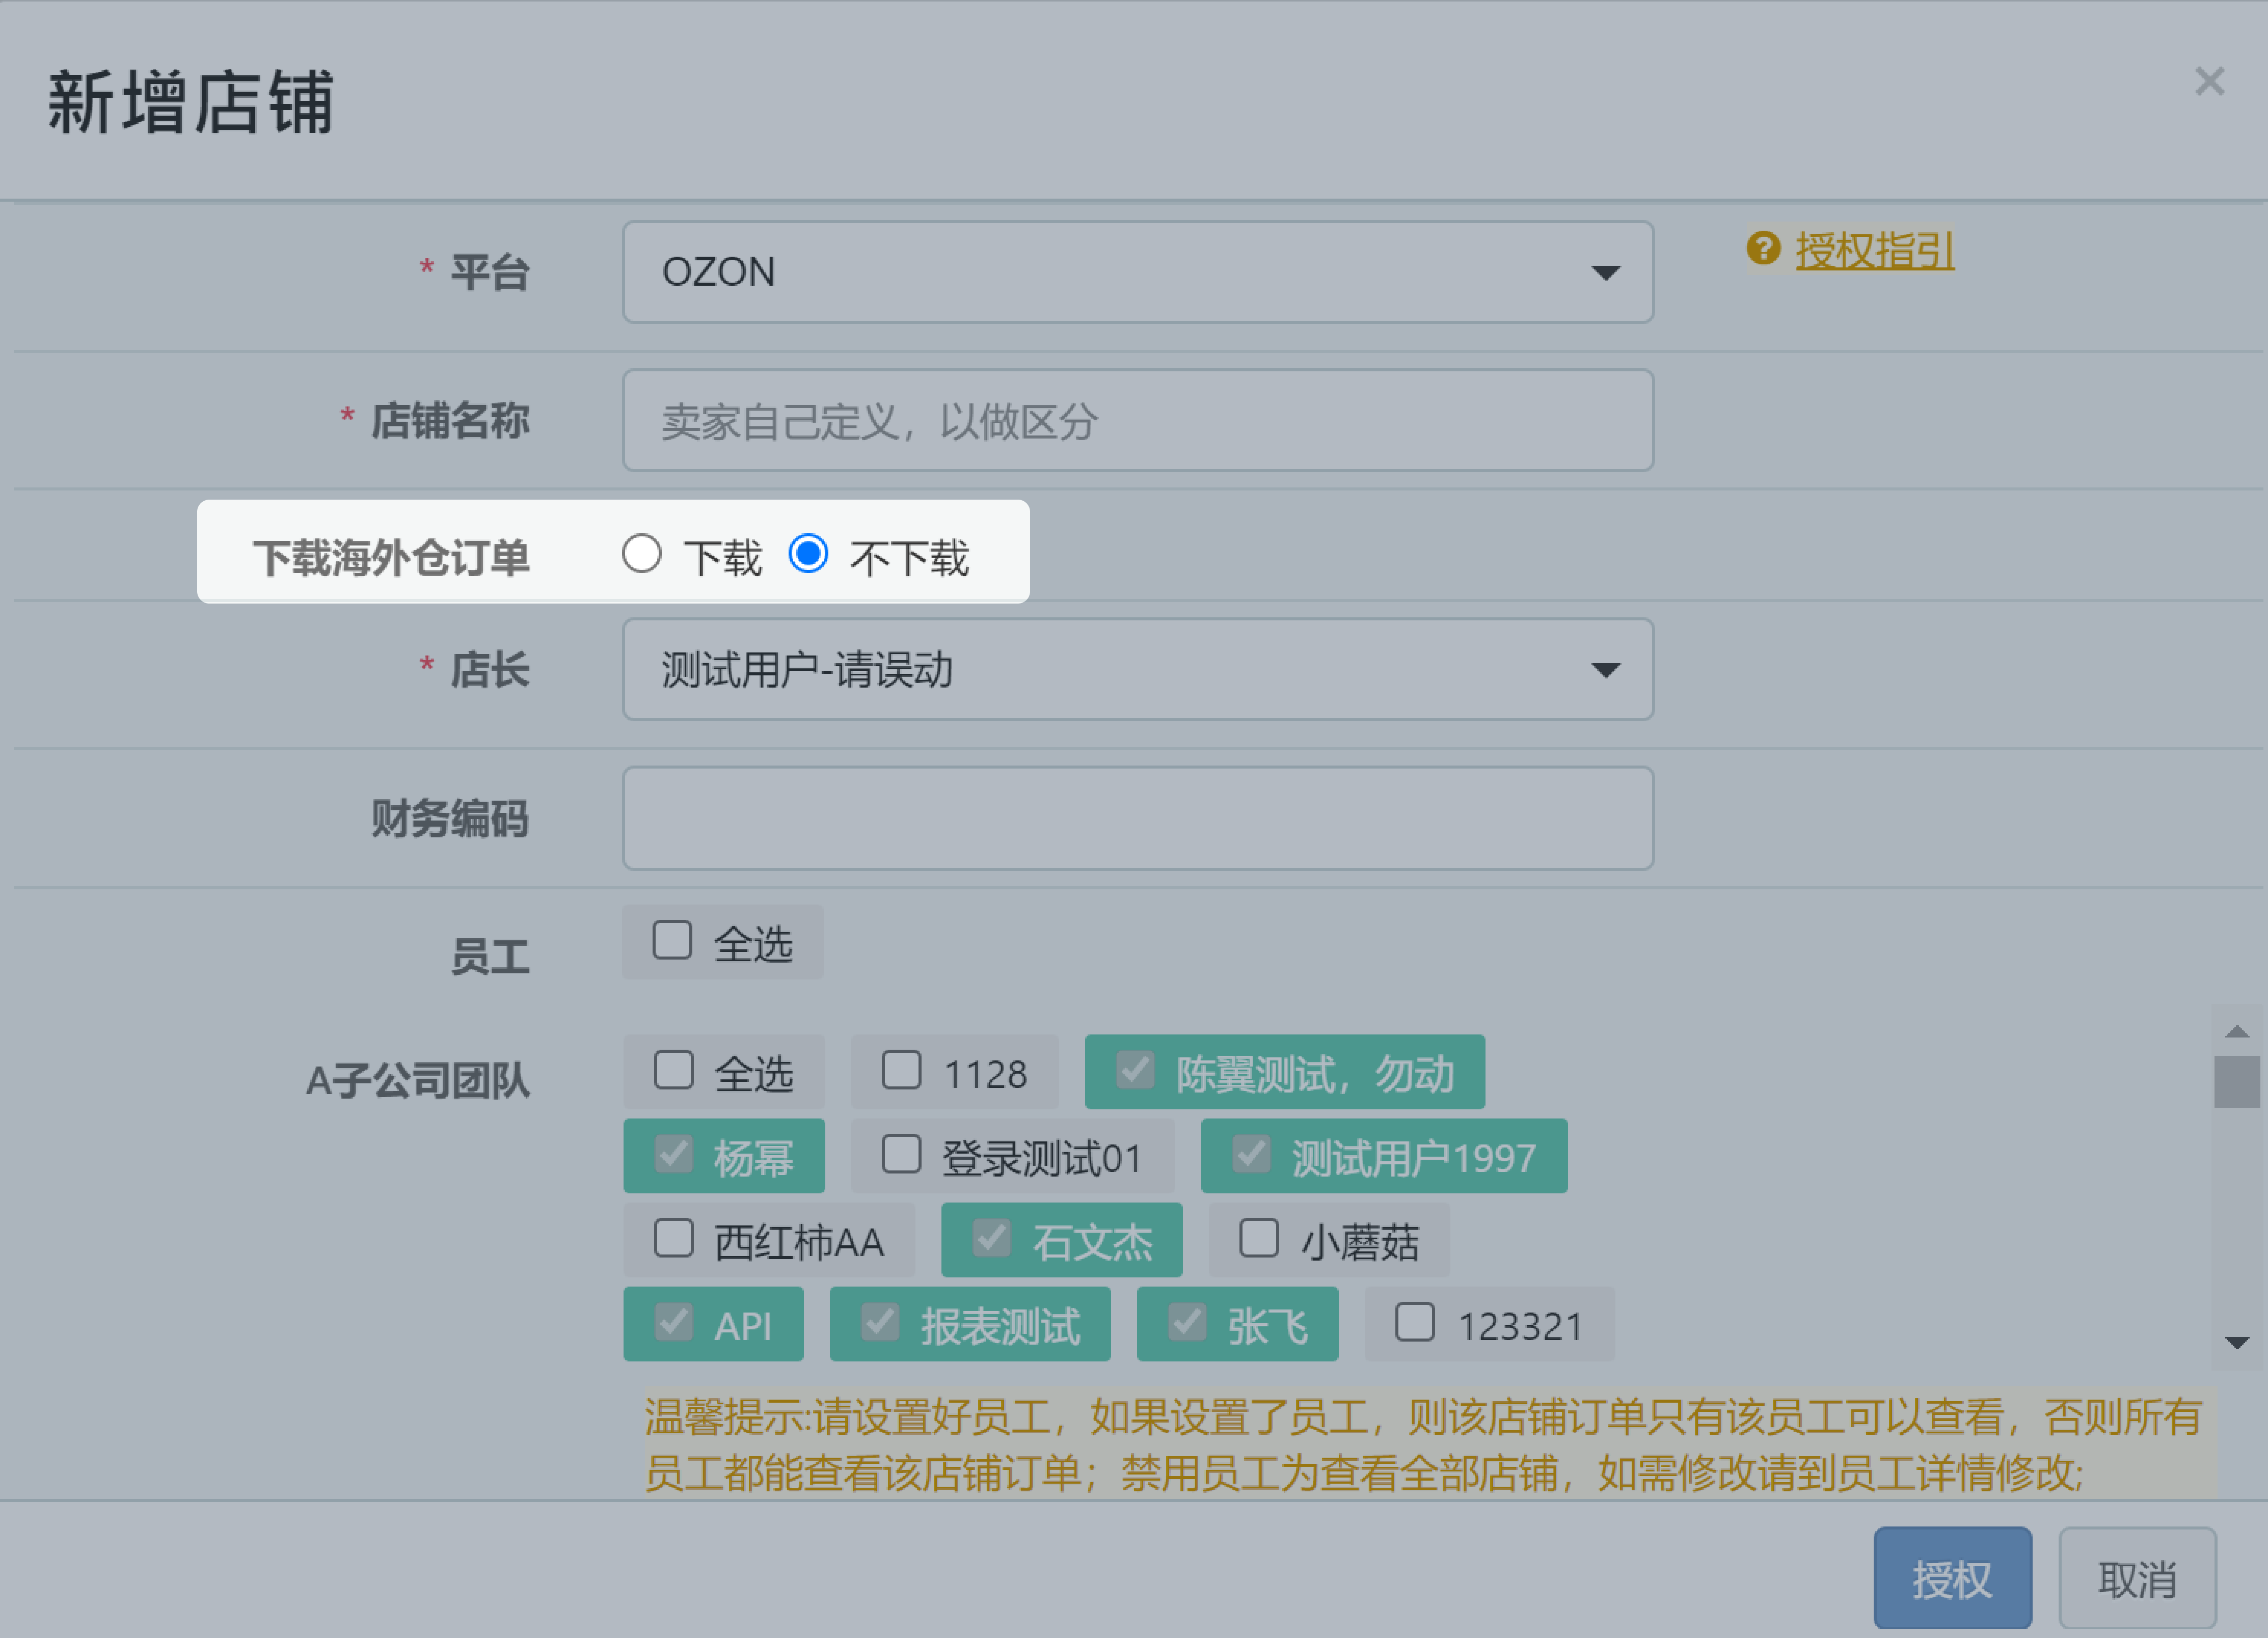Image resolution: width=2268 pixels, height=1638 pixels.
Task: Click the employee list scroll-down arrow
Action: click(x=2237, y=1343)
